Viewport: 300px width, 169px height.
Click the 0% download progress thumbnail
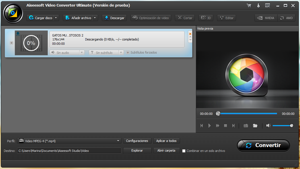pyautogui.click(x=31, y=43)
